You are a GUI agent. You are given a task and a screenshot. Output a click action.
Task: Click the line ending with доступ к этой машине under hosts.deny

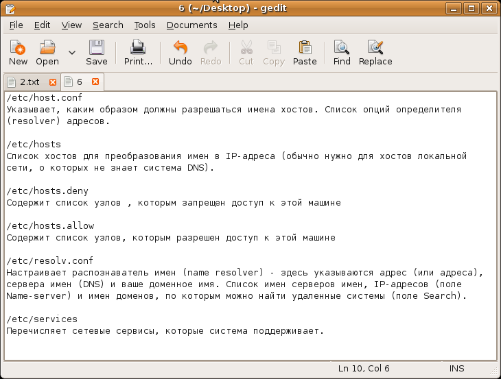coord(174,203)
